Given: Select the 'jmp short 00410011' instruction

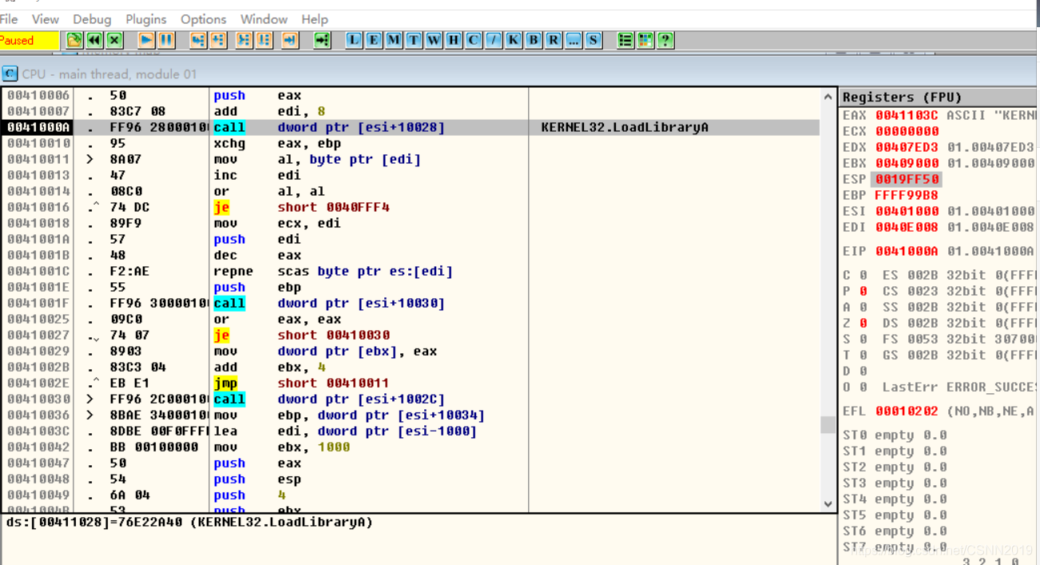Looking at the screenshot, I should (x=411, y=383).
